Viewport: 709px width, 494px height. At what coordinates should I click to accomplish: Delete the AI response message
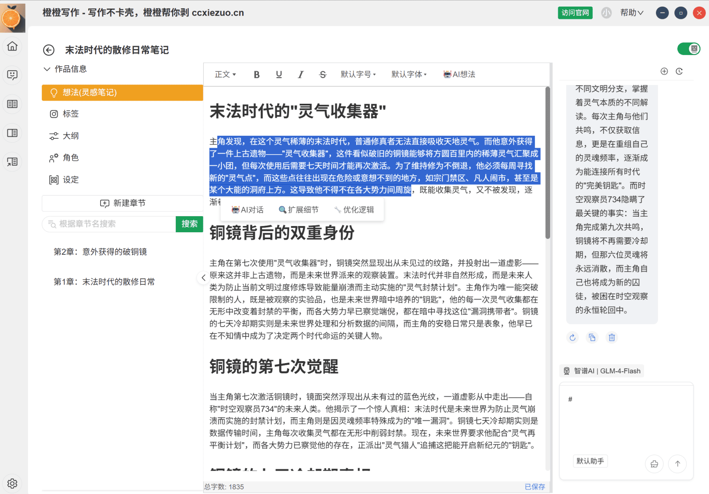612,337
